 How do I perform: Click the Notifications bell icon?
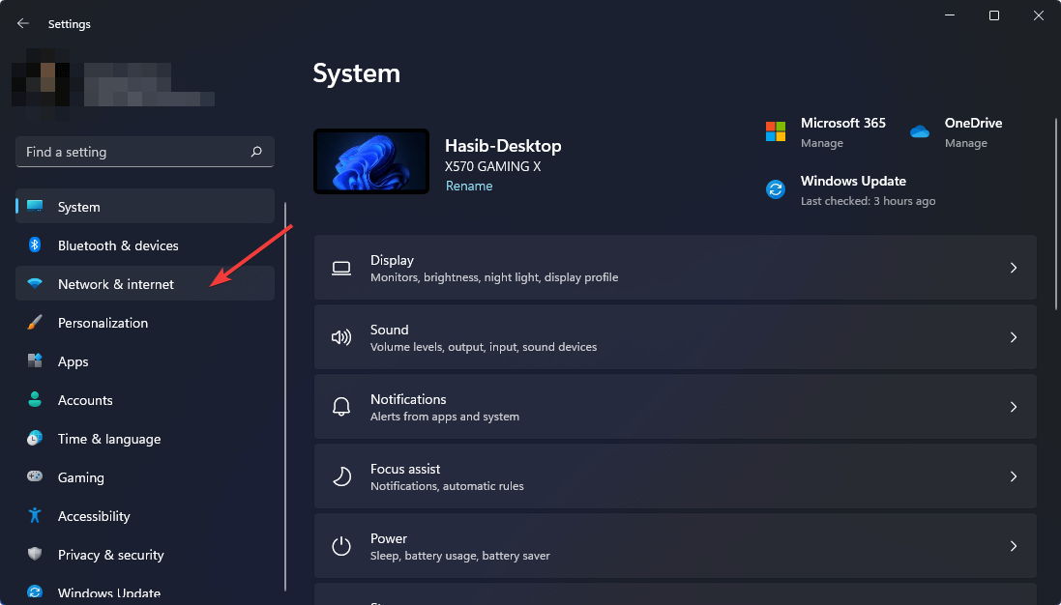[340, 407]
